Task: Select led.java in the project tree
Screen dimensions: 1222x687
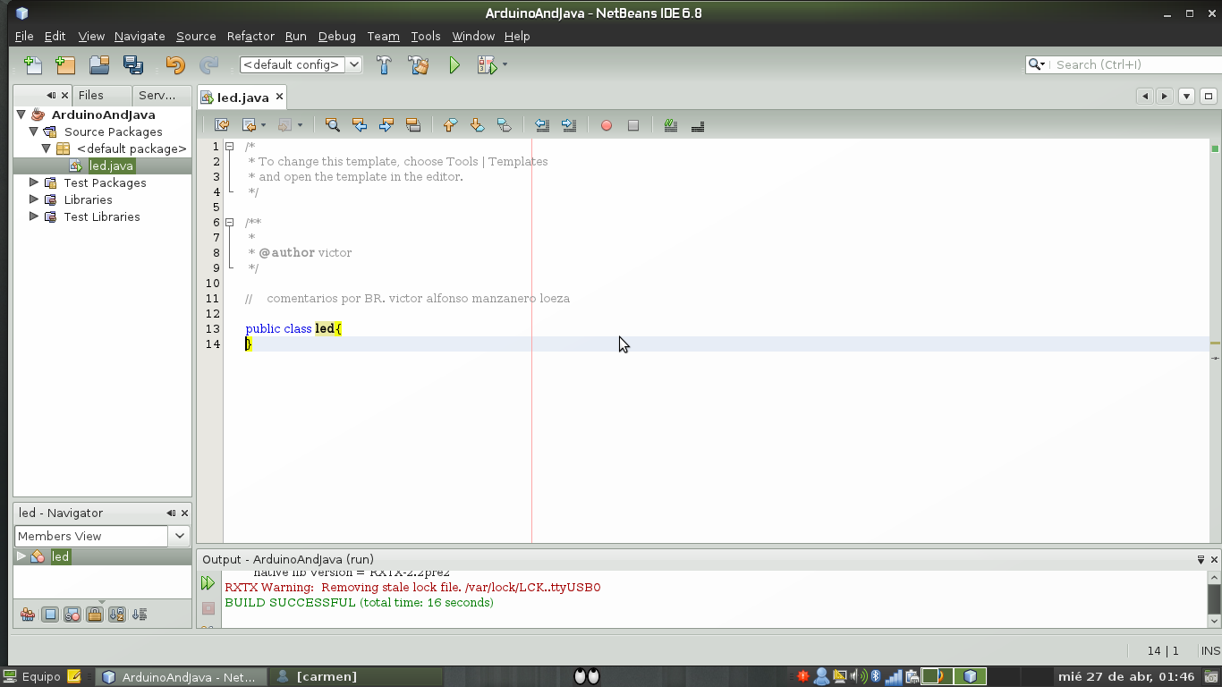Action: [111, 165]
